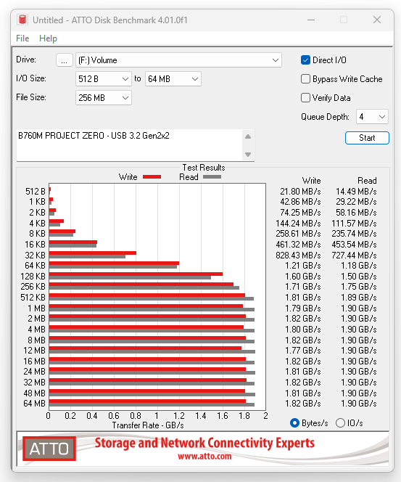Click the 1.75 GB/s read value

point(359,287)
